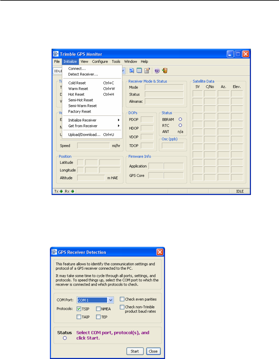
Task: Open the COM Port dropdown arrow
Action: point(110,300)
